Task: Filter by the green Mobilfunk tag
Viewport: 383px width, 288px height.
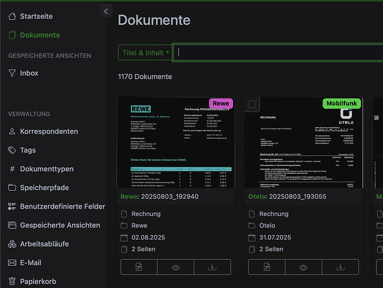Action: coord(342,104)
